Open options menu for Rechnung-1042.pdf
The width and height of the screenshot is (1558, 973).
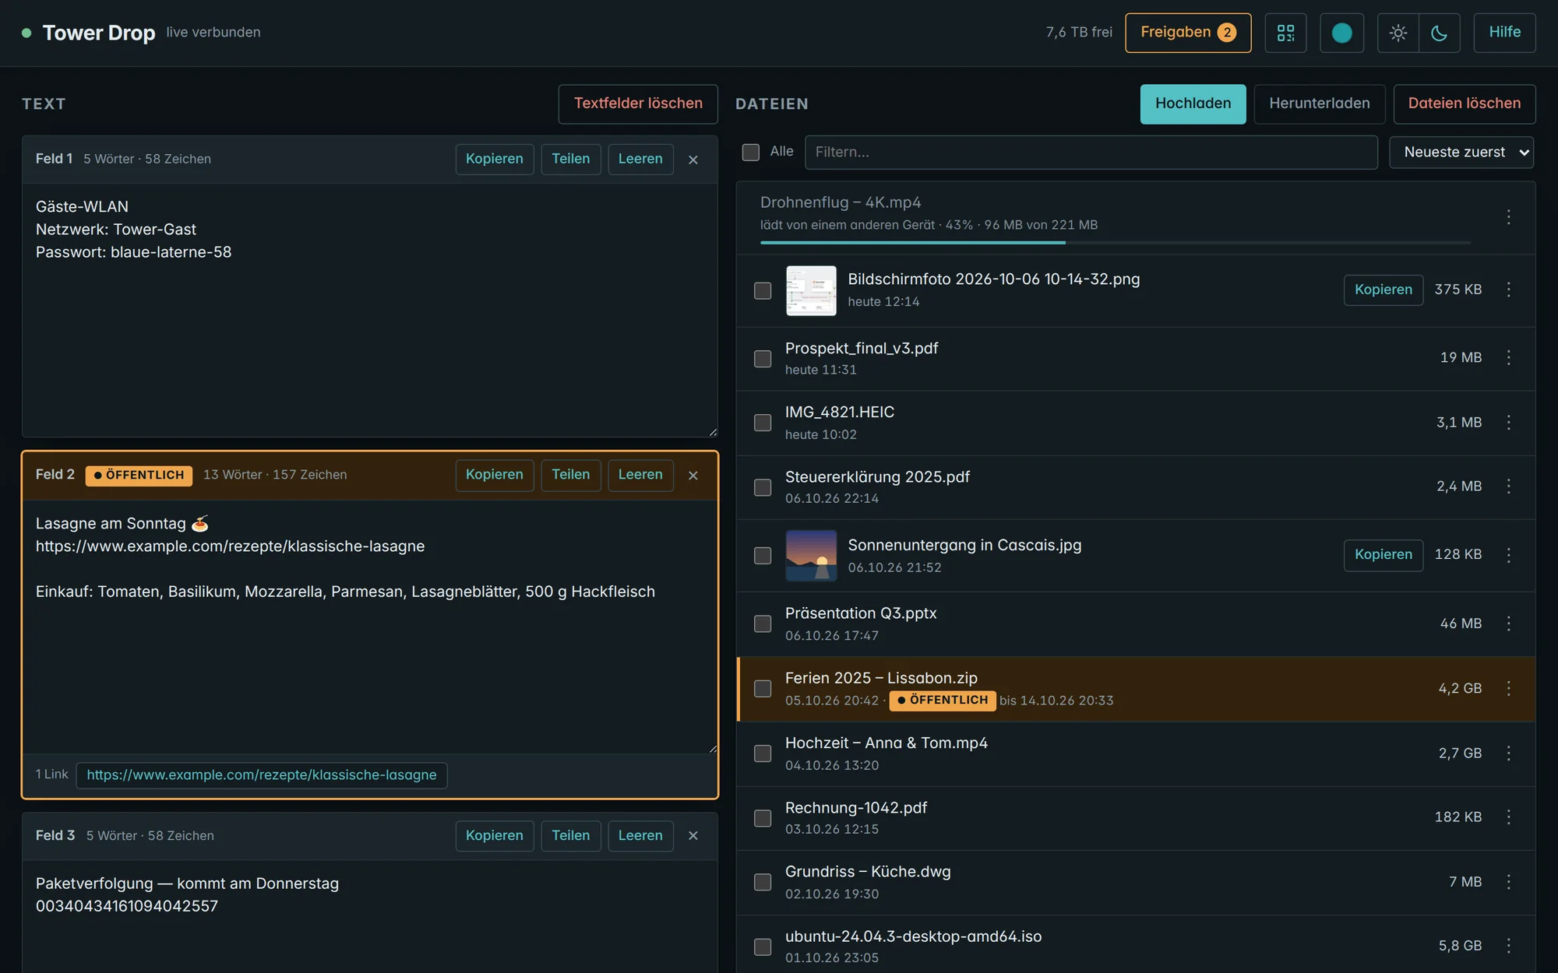1508,817
